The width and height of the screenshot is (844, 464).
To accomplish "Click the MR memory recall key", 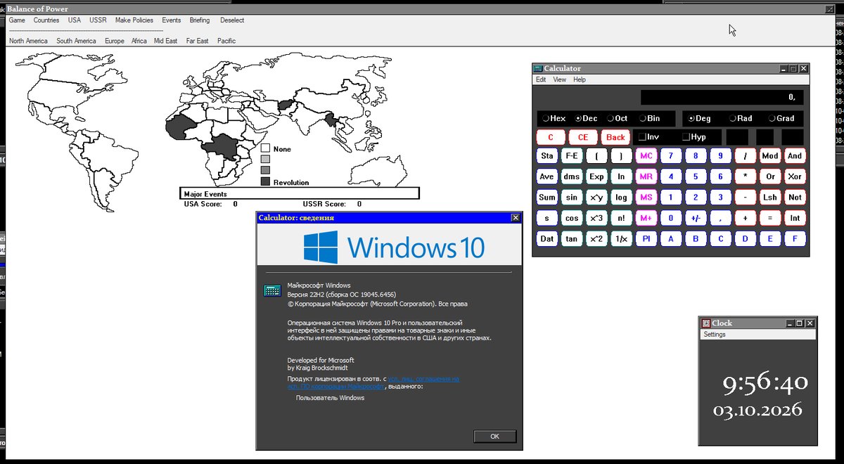I will click(x=646, y=176).
